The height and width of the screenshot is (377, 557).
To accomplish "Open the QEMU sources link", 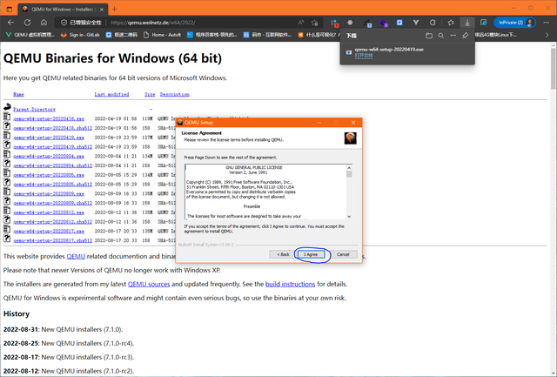I will 149,284.
